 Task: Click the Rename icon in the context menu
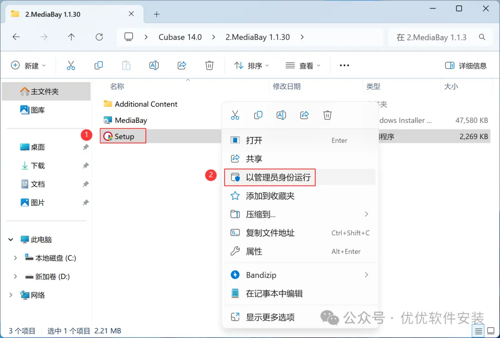pyautogui.click(x=281, y=115)
